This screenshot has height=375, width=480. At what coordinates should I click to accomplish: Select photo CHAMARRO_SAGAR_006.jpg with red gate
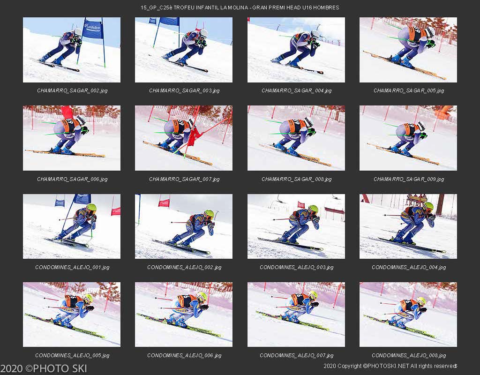click(x=72, y=138)
